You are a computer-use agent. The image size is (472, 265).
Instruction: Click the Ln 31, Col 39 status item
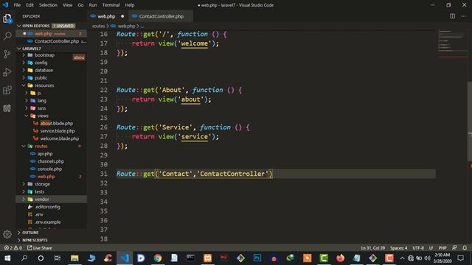(372, 248)
